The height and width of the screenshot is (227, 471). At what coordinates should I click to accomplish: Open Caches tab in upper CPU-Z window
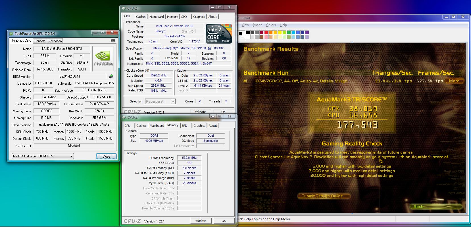pos(141,17)
